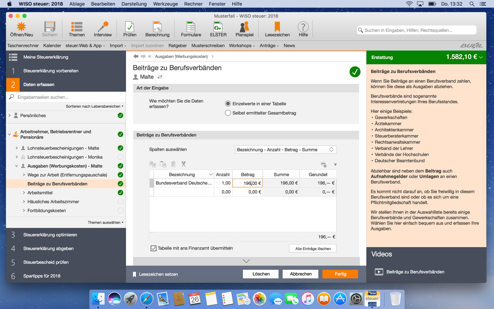Click 'Alle Einträge löschen' button
This screenshot has height=309, width=494.
pos(313,248)
